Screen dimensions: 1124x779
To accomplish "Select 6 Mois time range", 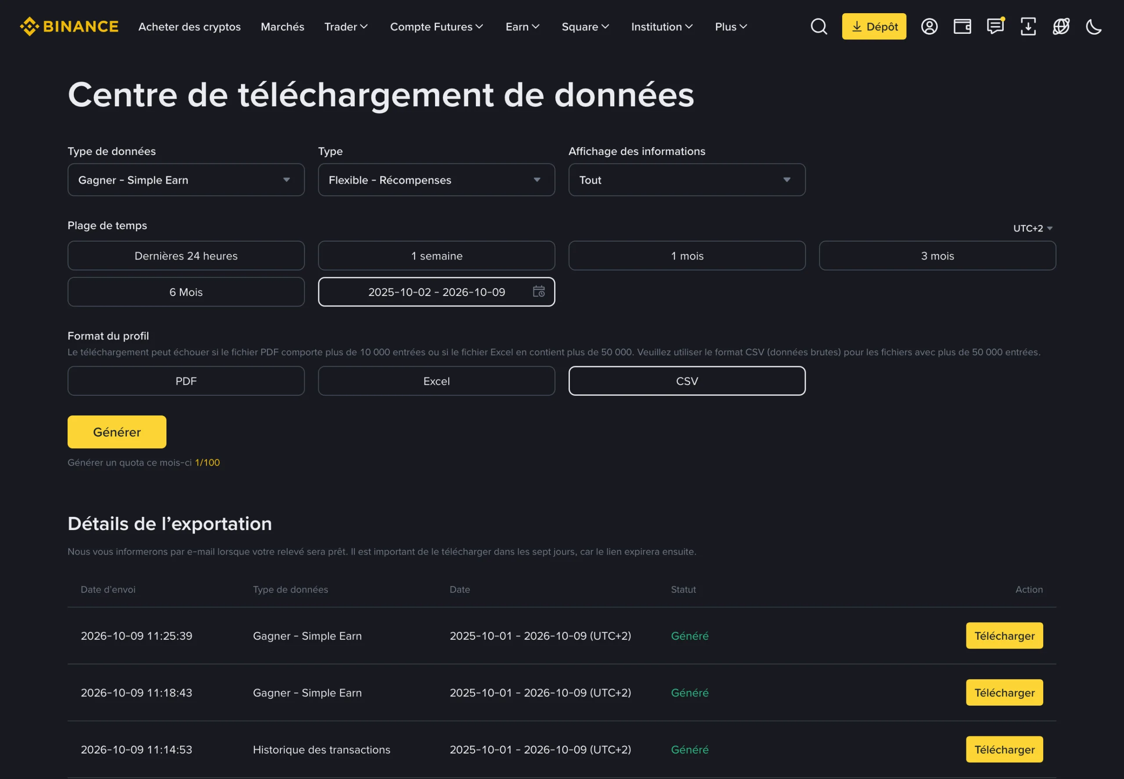I will [186, 292].
